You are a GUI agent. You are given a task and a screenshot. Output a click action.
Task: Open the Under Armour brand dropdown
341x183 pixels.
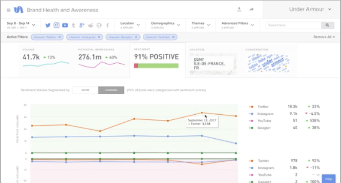[310, 9]
